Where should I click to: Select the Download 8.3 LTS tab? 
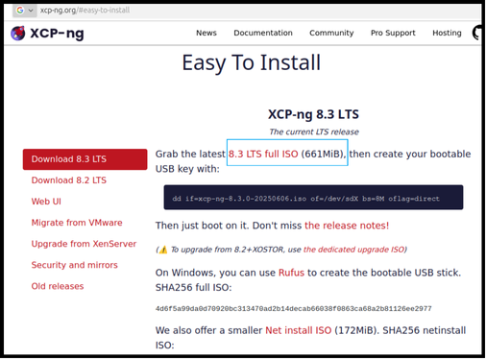tap(85, 159)
